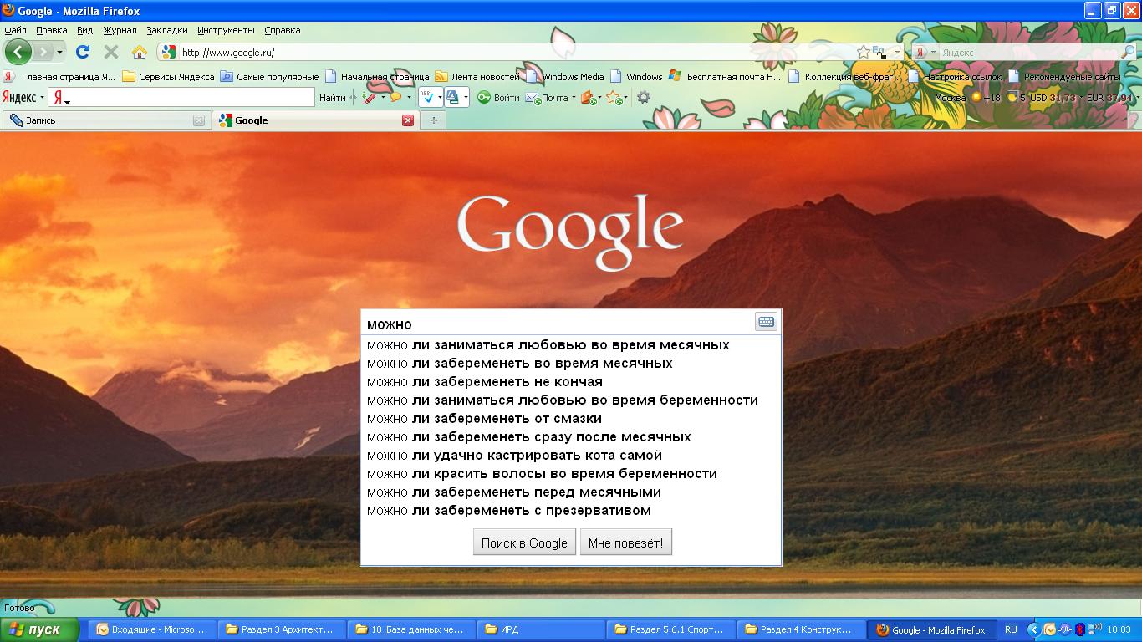1142x642 pixels.
Task: Expand the address bar URL history dropdown
Action: click(898, 52)
